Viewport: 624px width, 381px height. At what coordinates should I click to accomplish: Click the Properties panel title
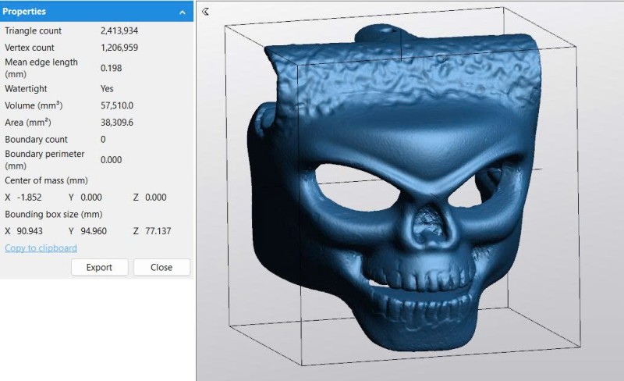click(x=24, y=12)
